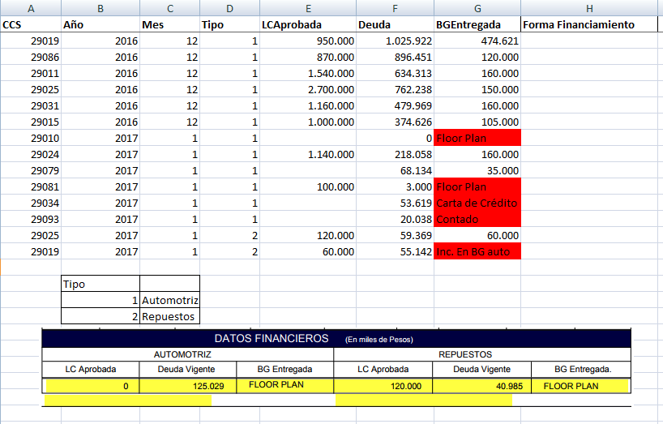Screen dimensions: 663x424
Task: Click the BGEntregada value 474.621
Action: click(477, 41)
